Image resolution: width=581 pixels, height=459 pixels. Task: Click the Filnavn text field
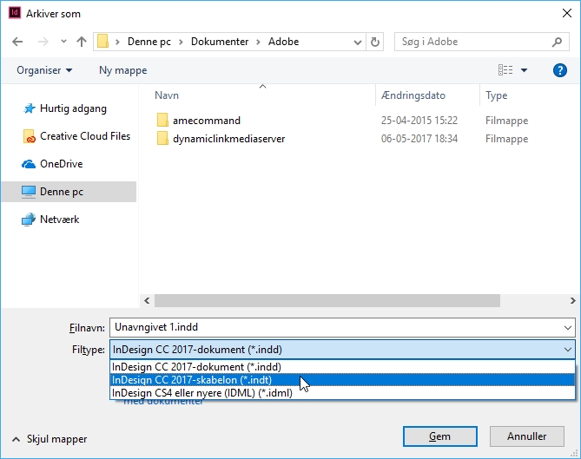pos(342,328)
